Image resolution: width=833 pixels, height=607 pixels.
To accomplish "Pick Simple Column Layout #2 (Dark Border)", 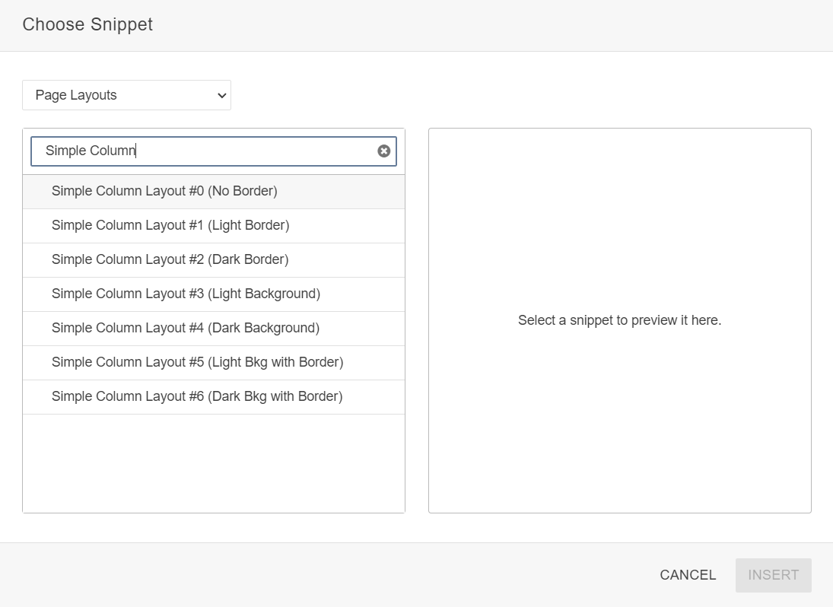I will (170, 260).
